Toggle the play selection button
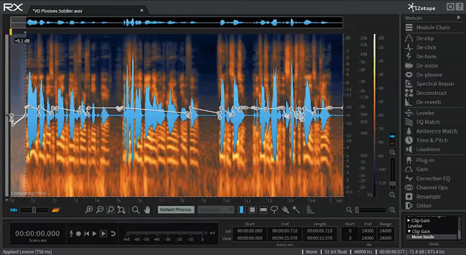The height and width of the screenshot is (255, 466). 103,234
